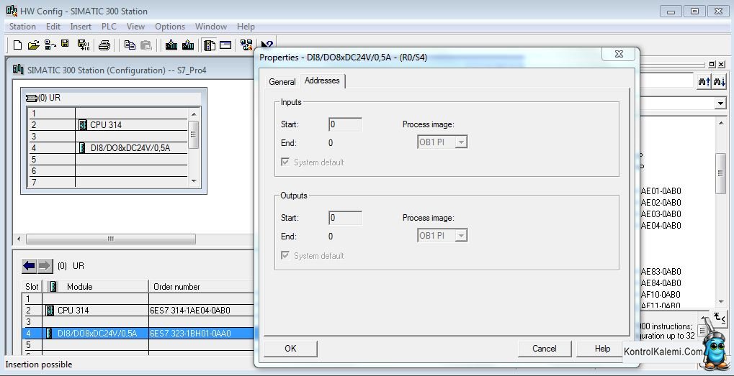The width and height of the screenshot is (734, 376).
Task: Click the rack view vertical scrollbar
Action: click(x=194, y=147)
